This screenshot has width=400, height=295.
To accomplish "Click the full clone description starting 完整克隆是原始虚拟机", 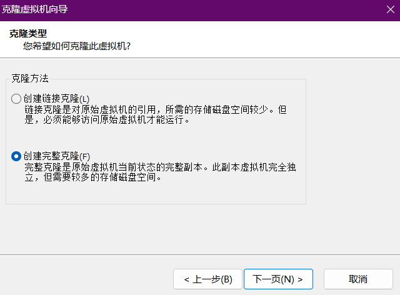I will (x=160, y=172).
